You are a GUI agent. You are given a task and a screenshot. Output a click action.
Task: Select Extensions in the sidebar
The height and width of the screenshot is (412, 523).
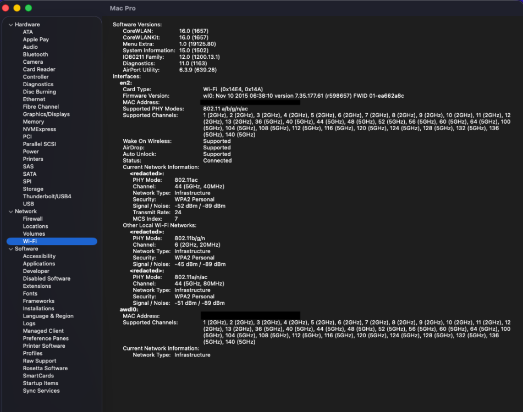37,286
